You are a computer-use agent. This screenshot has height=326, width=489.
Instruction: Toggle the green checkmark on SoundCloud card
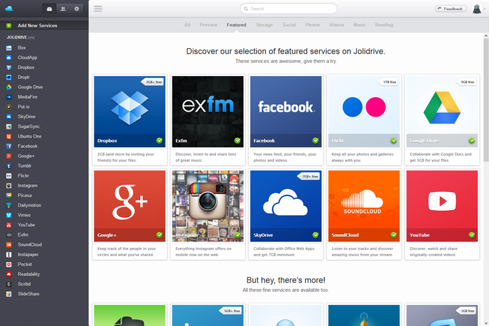393,235
